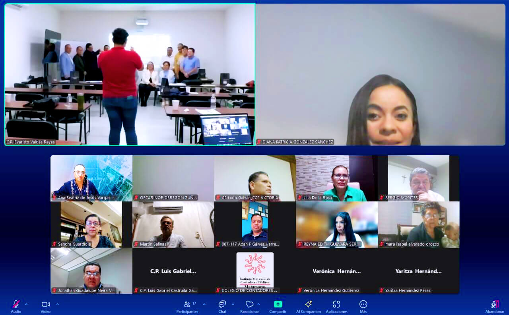Expand the arrow next to Participantes
The width and height of the screenshot is (509, 315).
204,304
